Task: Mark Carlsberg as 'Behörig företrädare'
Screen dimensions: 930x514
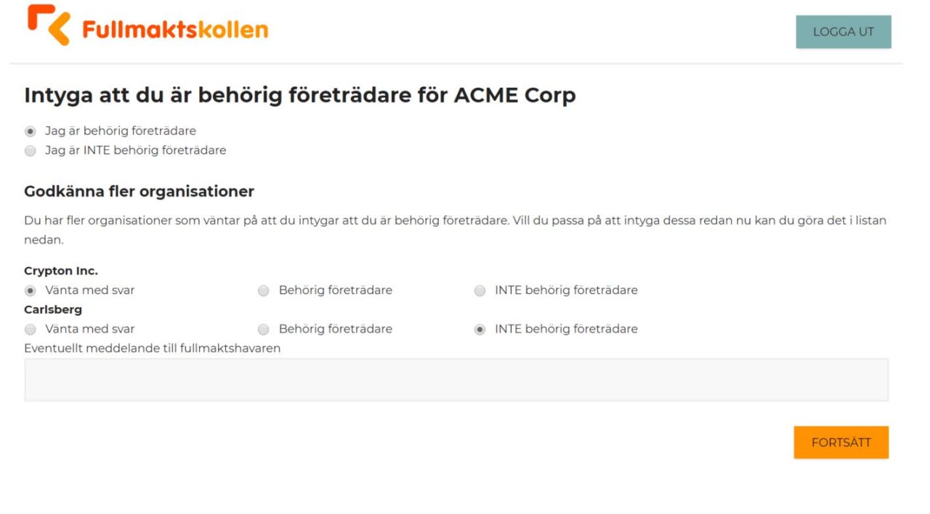Action: [264, 329]
